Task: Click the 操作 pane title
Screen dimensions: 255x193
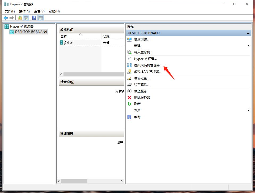Action: click(x=130, y=27)
